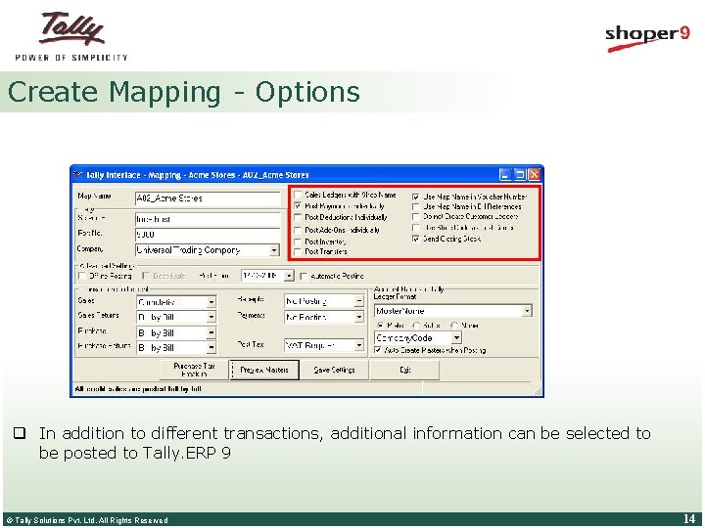This screenshot has width=705, height=528.
Task: Click the Tally Interface title bar icon
Action: point(78,174)
